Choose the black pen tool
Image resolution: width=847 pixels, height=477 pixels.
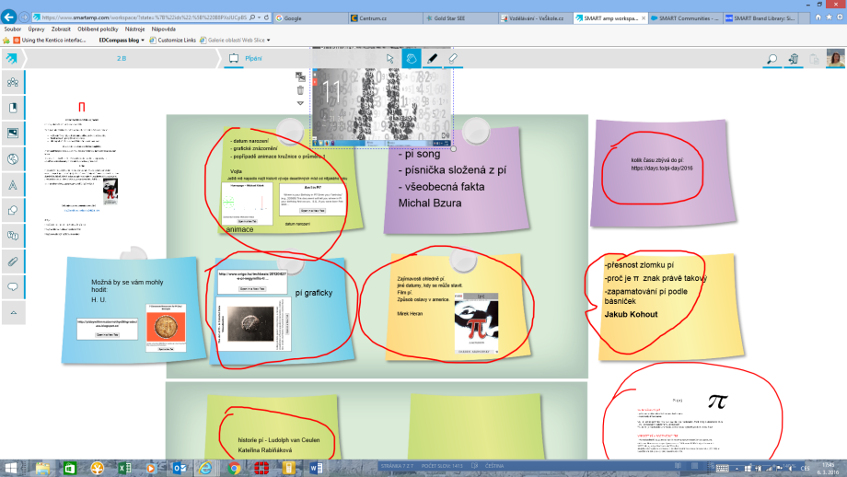pyautogui.click(x=432, y=58)
